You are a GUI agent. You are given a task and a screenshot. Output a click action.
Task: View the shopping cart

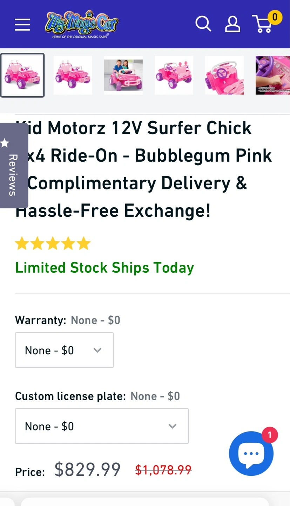[x=263, y=25]
